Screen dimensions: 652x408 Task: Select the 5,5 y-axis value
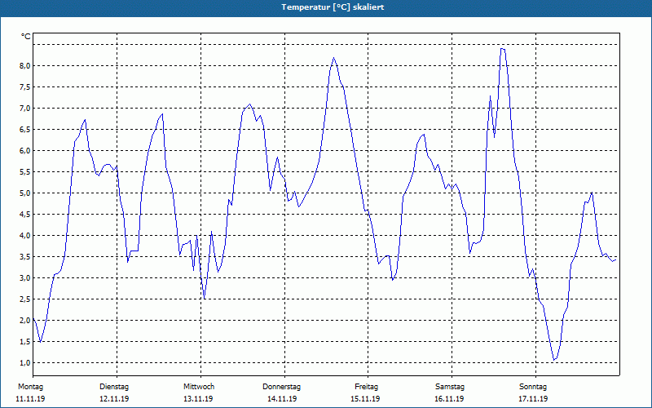coord(25,172)
